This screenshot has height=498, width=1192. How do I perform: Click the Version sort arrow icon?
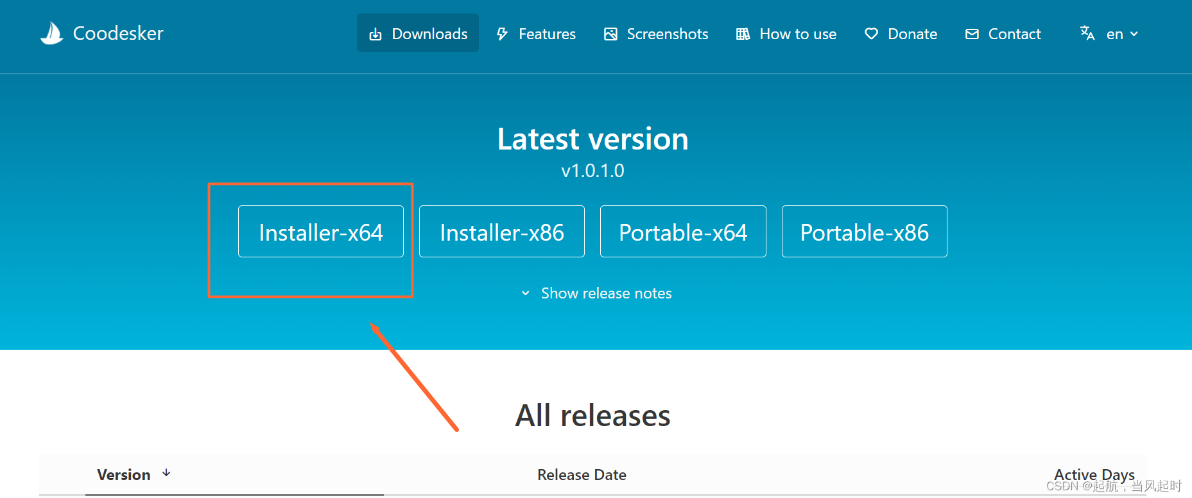pyautogui.click(x=166, y=473)
